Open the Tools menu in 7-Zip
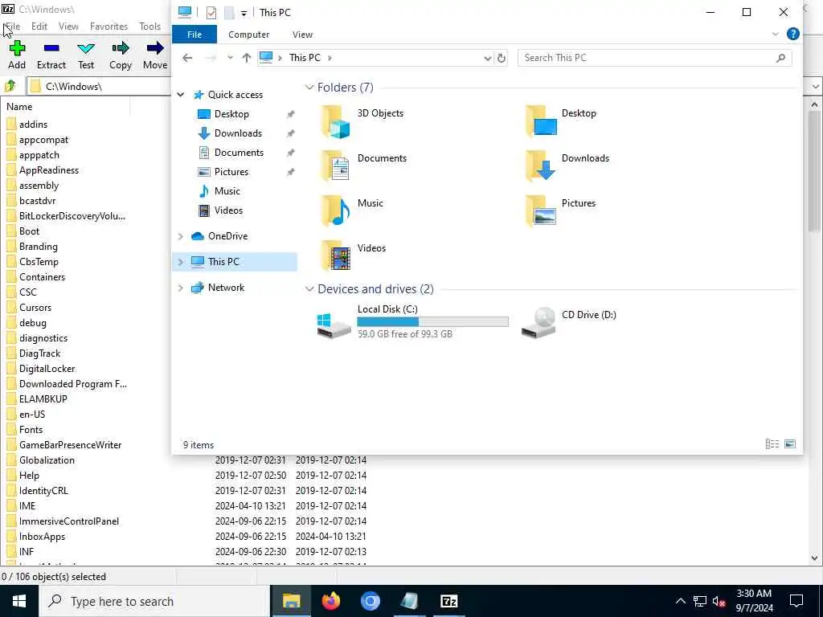The width and height of the screenshot is (823, 617). 149,27
